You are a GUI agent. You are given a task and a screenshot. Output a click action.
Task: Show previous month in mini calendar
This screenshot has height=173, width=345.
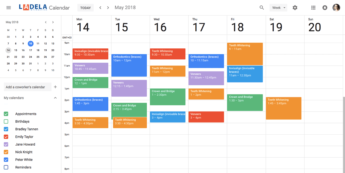click(46, 22)
